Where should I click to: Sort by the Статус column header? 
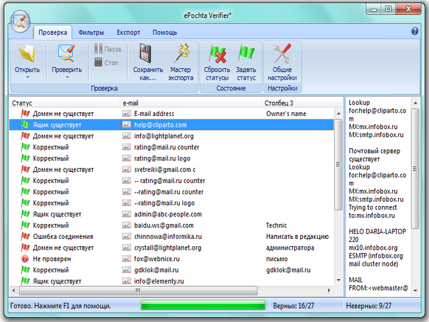coord(65,103)
